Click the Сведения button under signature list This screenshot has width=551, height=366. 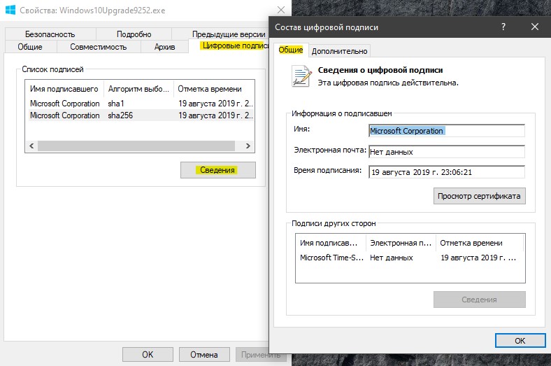[218, 170]
